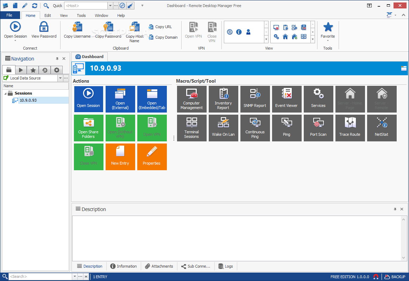Open the NetStat tool tile
Viewport: 409px width, 281px height.
pyautogui.click(x=382, y=128)
